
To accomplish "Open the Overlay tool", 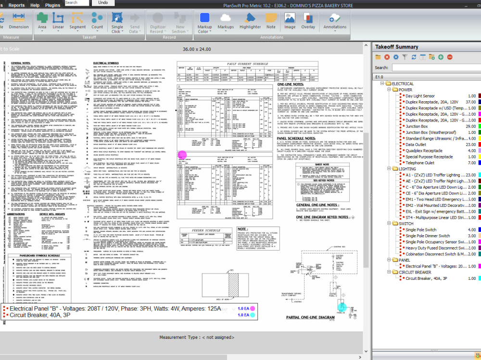I will pyautogui.click(x=308, y=21).
